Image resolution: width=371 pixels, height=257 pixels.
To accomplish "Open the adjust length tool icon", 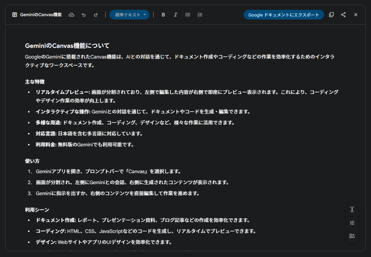I will 352,210.
